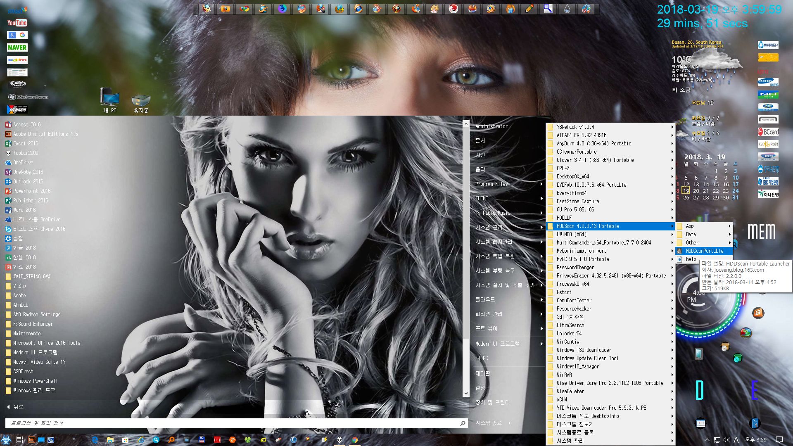Open the 7-Zip folder in program list
The width and height of the screenshot is (793, 446).
(x=16, y=286)
